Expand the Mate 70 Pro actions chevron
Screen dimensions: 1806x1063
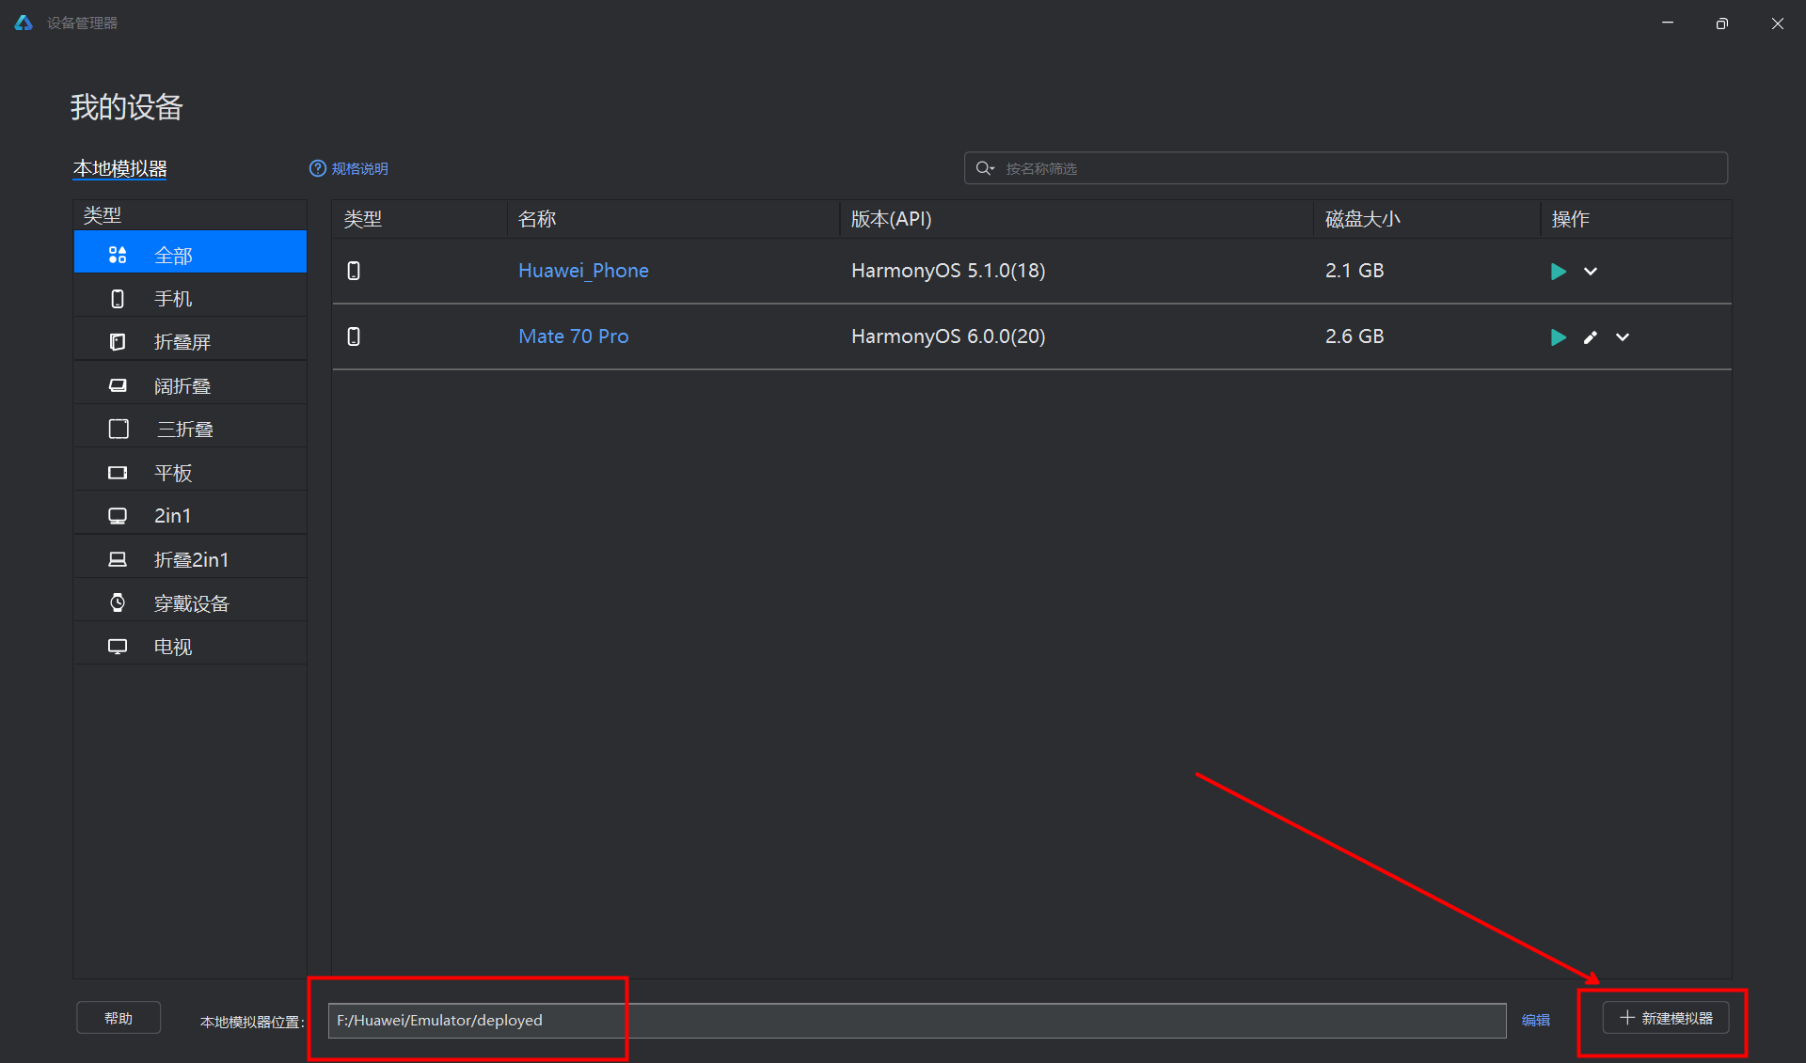point(1623,337)
